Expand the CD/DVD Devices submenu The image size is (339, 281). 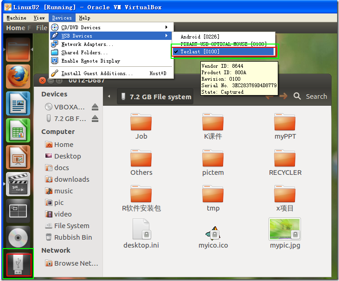[x=112, y=27]
